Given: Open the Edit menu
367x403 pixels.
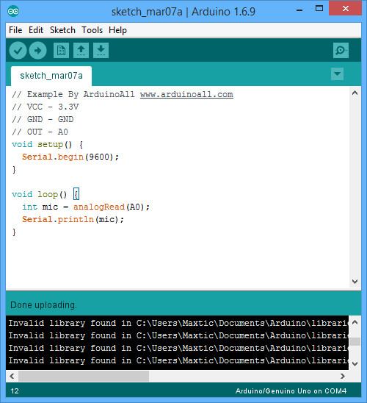Looking at the screenshot, I should (x=36, y=30).
